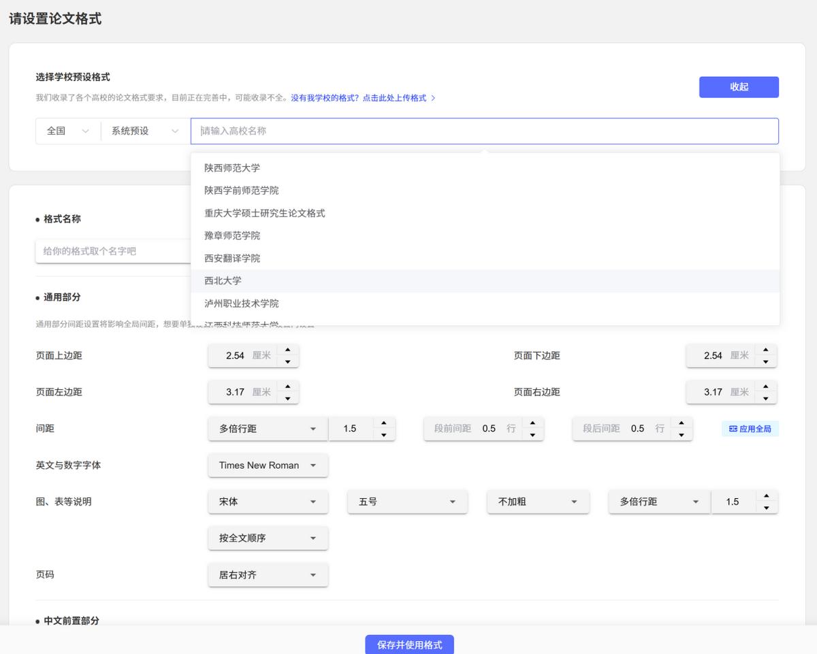Open the 居右对齐 page number alignment dropdown
The width and height of the screenshot is (817, 654).
pyautogui.click(x=268, y=574)
